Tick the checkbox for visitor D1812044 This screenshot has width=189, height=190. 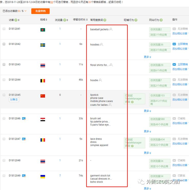(4, 80)
